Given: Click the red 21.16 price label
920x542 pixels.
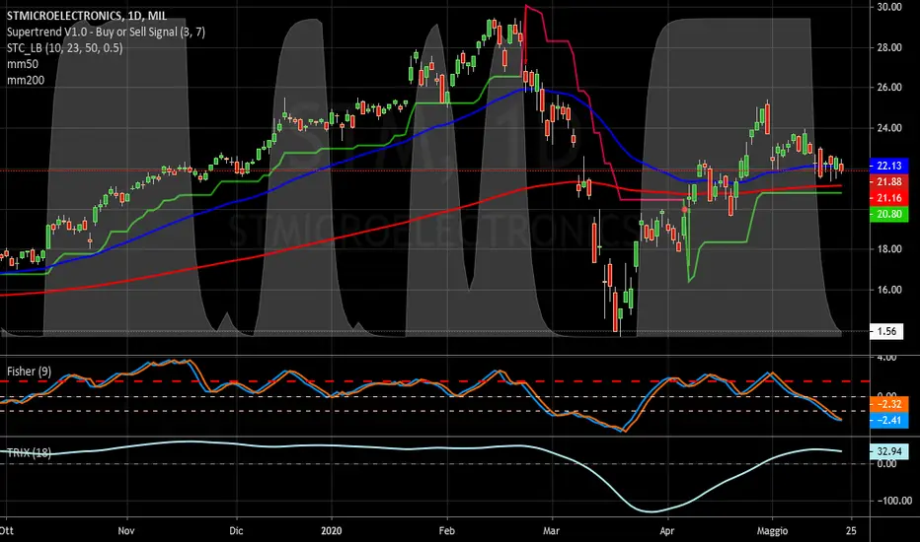Looking at the screenshot, I should [888, 198].
